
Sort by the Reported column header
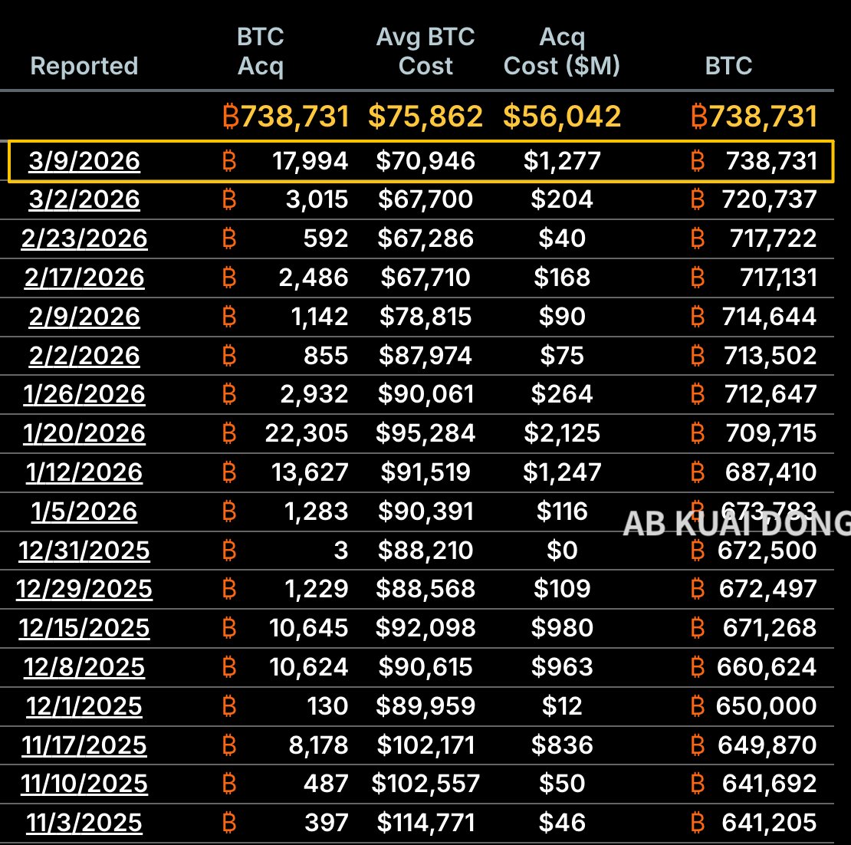pos(84,66)
